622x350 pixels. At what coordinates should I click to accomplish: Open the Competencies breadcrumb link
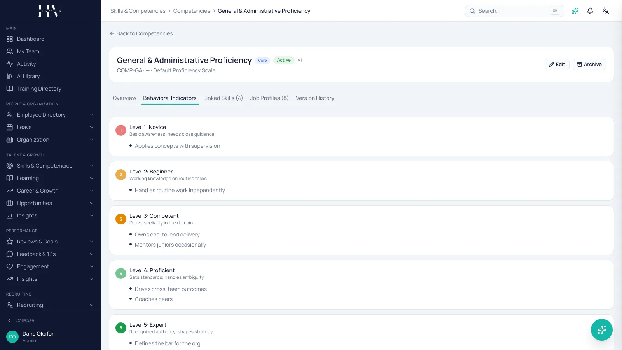192,11
